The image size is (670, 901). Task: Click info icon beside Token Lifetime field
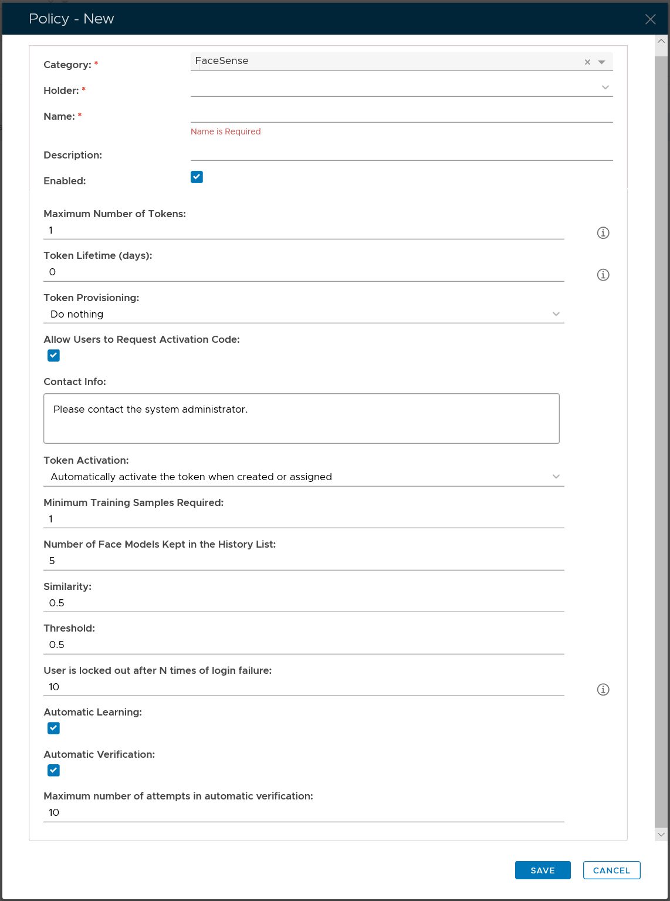click(603, 275)
